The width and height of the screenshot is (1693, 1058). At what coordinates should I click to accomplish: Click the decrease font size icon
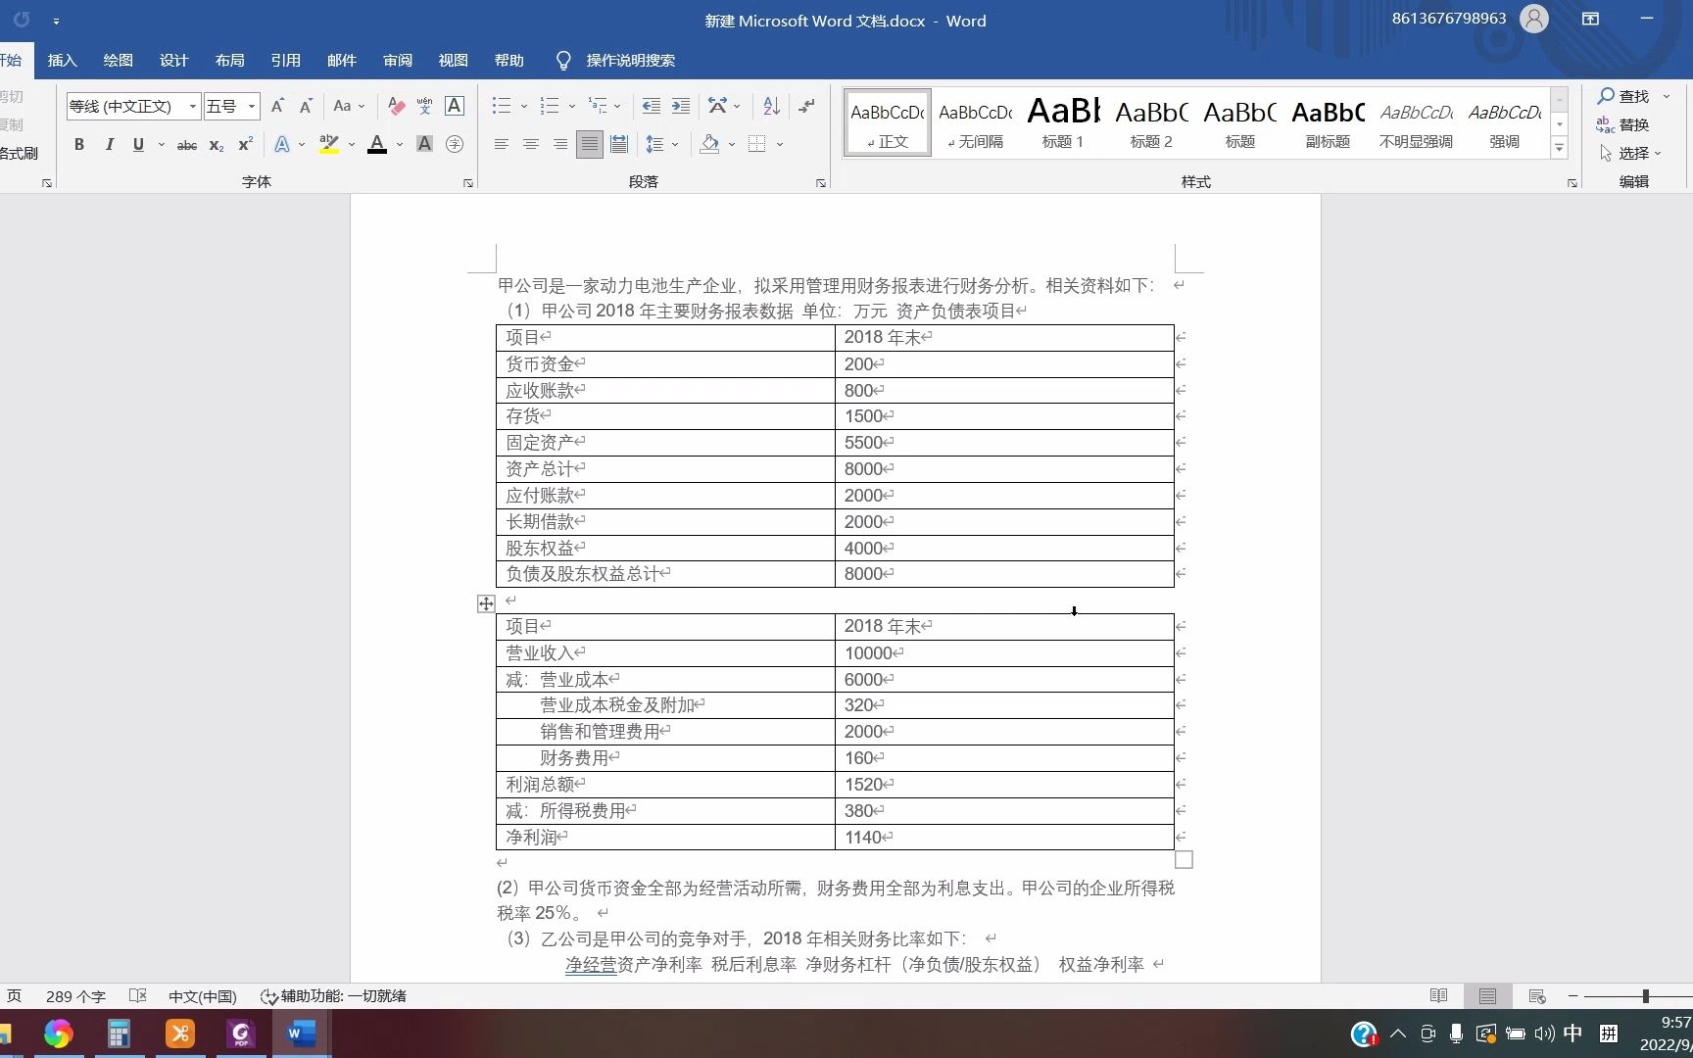click(x=306, y=106)
